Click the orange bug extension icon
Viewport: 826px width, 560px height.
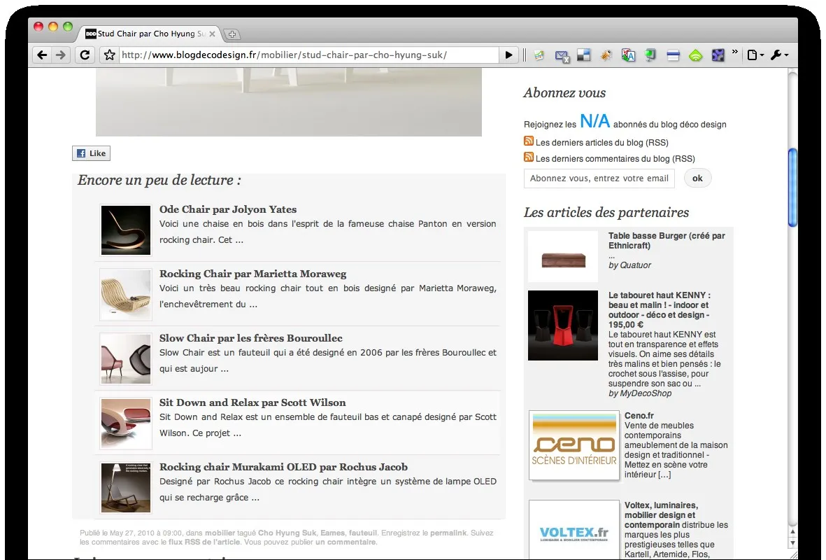click(x=606, y=55)
